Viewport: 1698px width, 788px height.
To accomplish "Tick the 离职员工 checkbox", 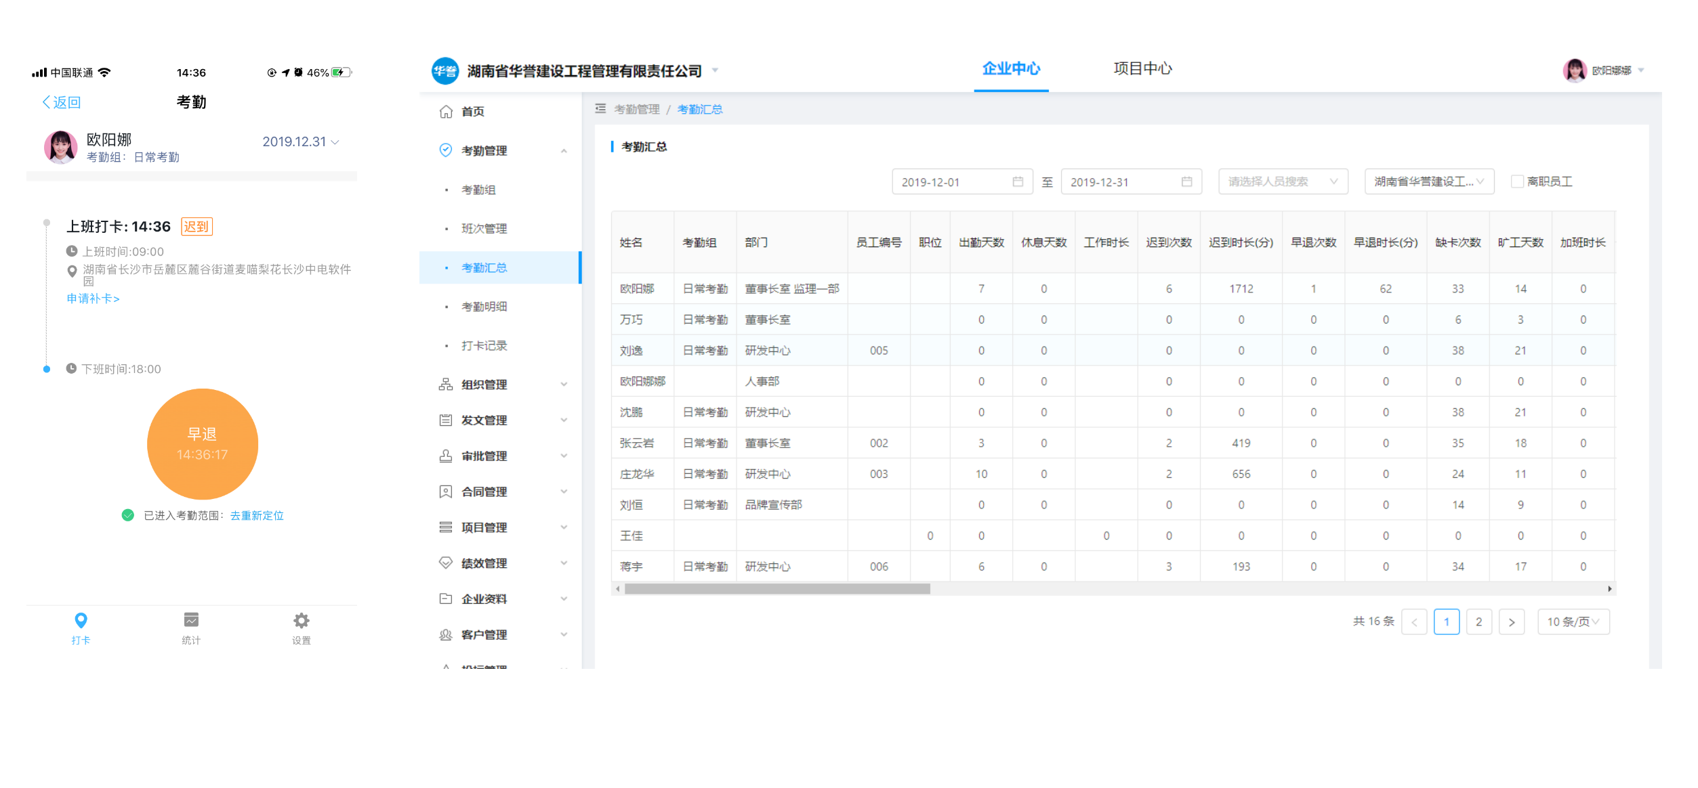I will tap(1518, 181).
